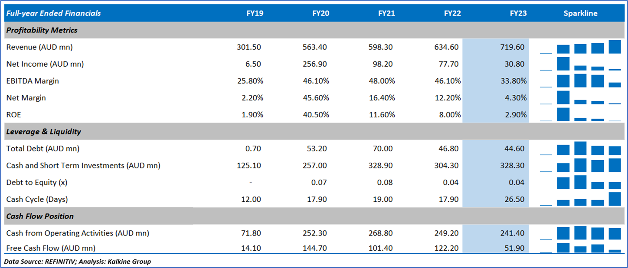Image resolution: width=628 pixels, height=268 pixels.
Task: Click the Net Income sparkline chart
Action: pyautogui.click(x=580, y=64)
